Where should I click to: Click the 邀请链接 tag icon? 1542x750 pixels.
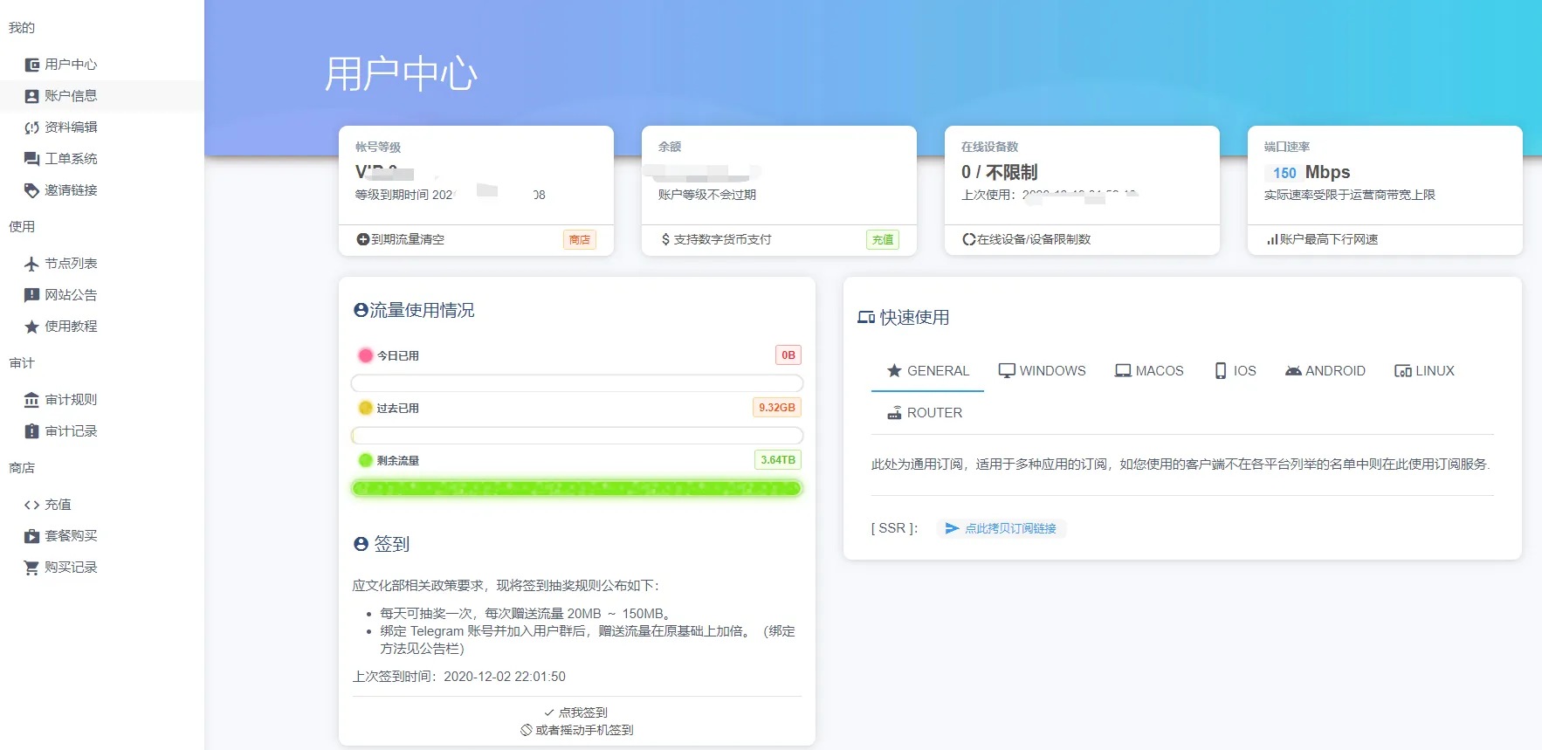[x=32, y=190]
